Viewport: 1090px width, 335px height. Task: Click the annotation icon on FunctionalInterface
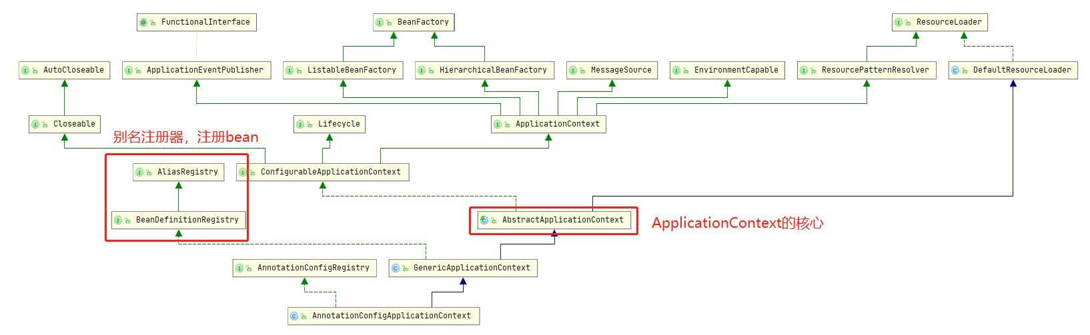coord(143,23)
